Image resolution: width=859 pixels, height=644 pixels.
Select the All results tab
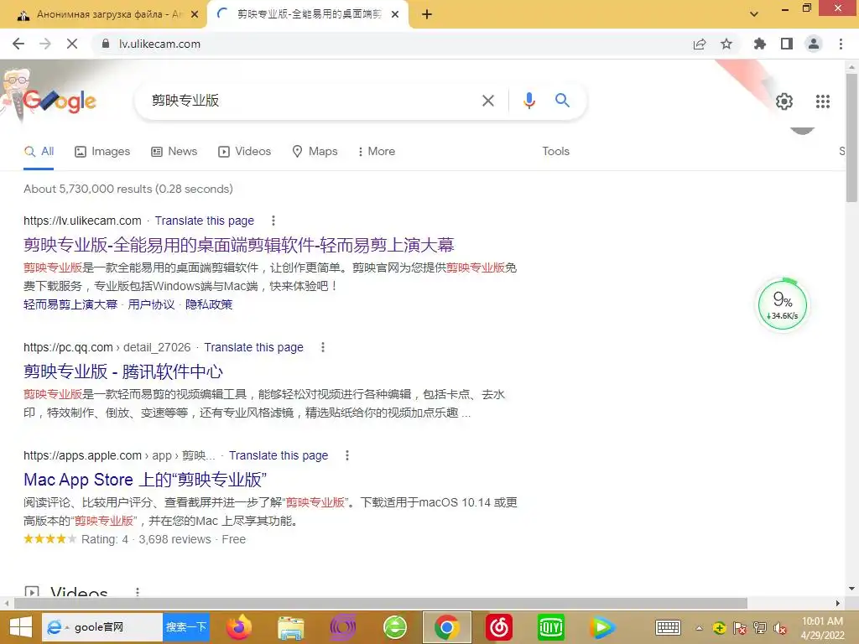click(x=39, y=152)
